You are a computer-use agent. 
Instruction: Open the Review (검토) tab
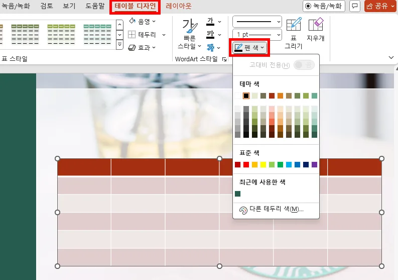tap(47, 6)
